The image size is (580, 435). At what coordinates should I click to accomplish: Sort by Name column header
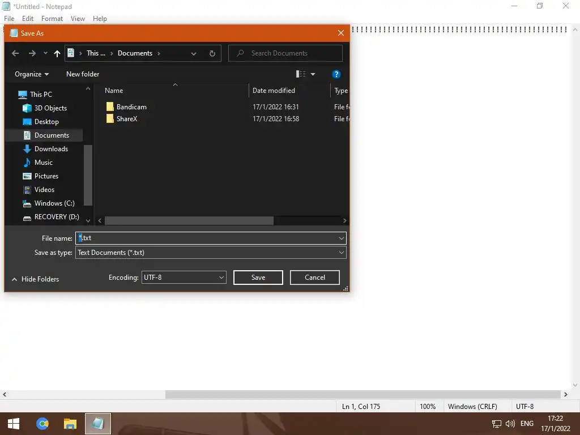113,91
